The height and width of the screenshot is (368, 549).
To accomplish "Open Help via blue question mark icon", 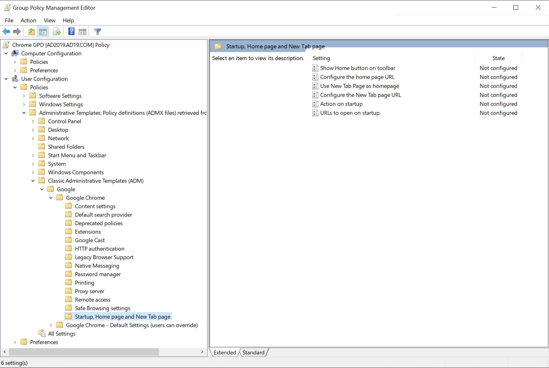I will click(x=71, y=31).
